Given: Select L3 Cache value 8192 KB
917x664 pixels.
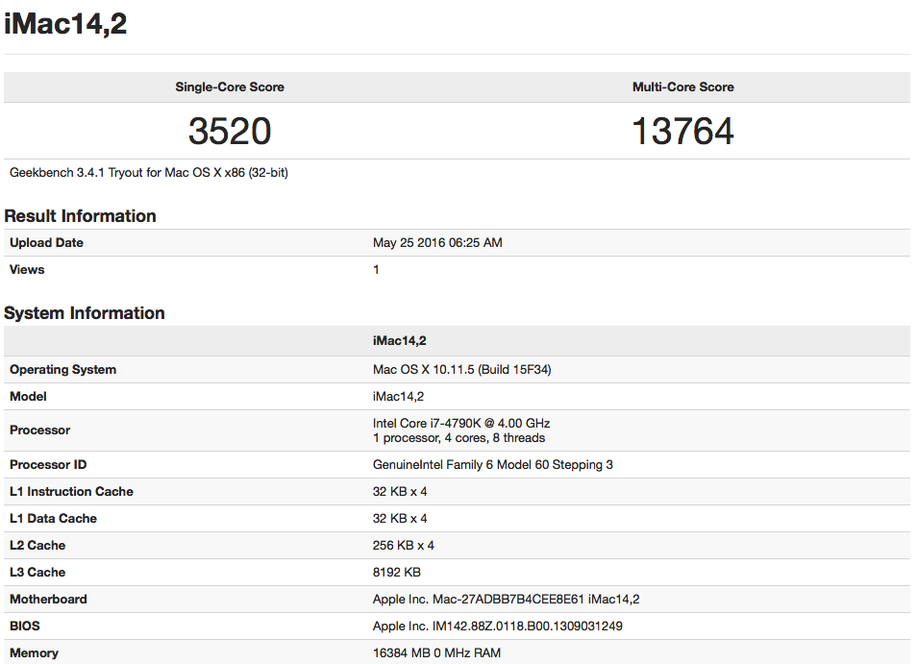Looking at the screenshot, I should [x=397, y=573].
